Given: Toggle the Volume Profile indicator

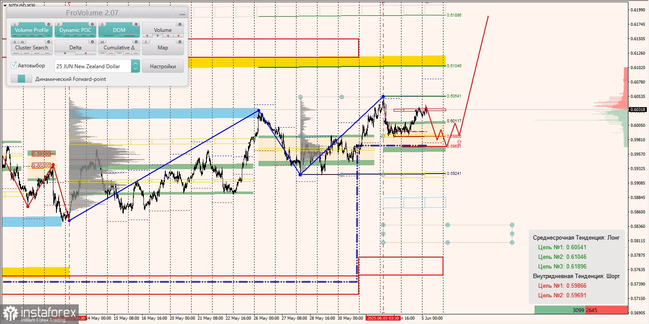Looking at the screenshot, I should pyautogui.click(x=31, y=30).
